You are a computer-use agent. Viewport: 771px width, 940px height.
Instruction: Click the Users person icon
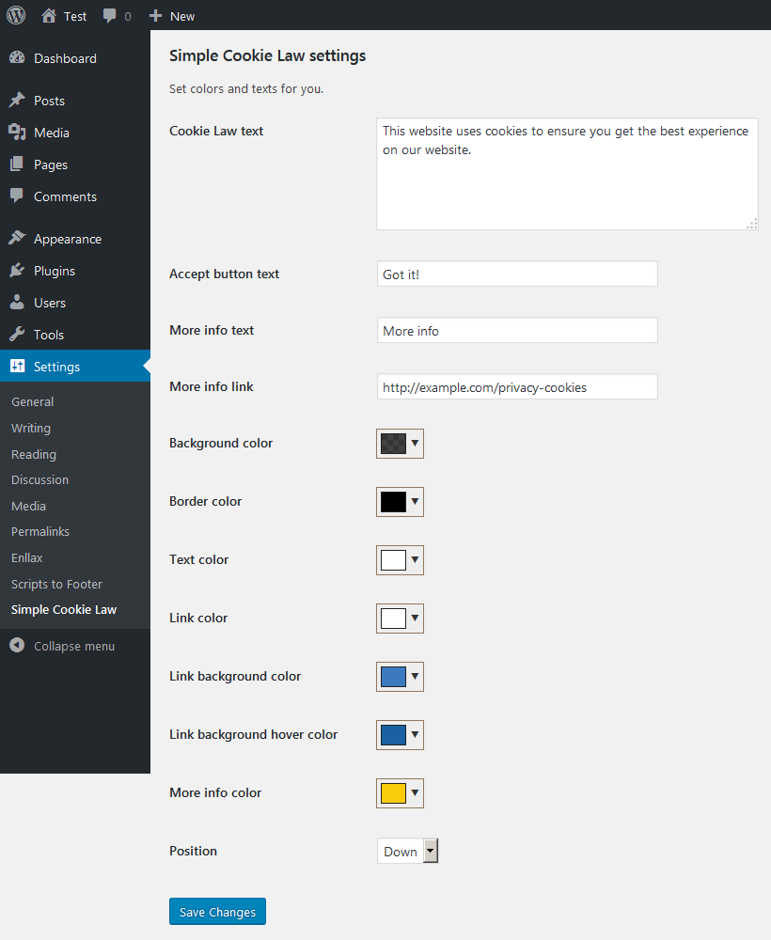coord(17,302)
